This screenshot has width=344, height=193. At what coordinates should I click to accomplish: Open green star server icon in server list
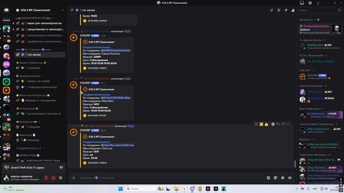pos(6,81)
